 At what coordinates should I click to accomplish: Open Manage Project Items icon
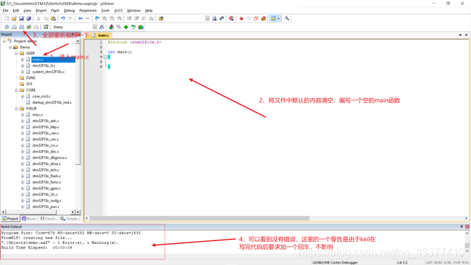pos(112,27)
